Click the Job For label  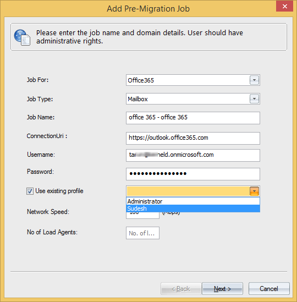point(38,80)
